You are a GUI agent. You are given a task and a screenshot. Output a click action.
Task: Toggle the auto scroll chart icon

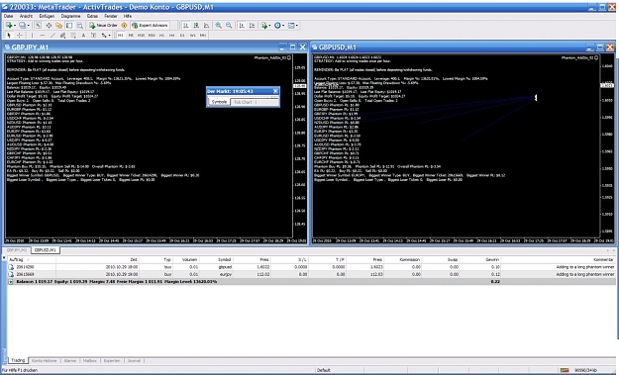(242, 26)
